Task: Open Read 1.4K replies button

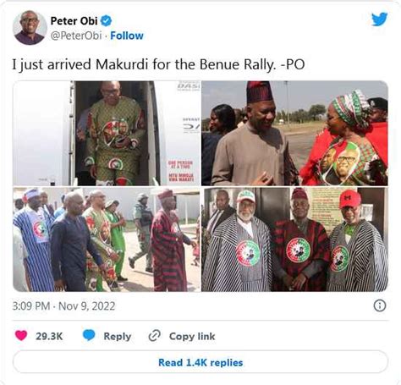Action: pos(200,362)
